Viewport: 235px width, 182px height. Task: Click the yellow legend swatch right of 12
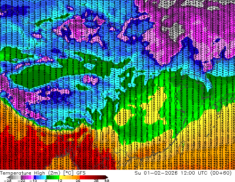pos(60,177)
